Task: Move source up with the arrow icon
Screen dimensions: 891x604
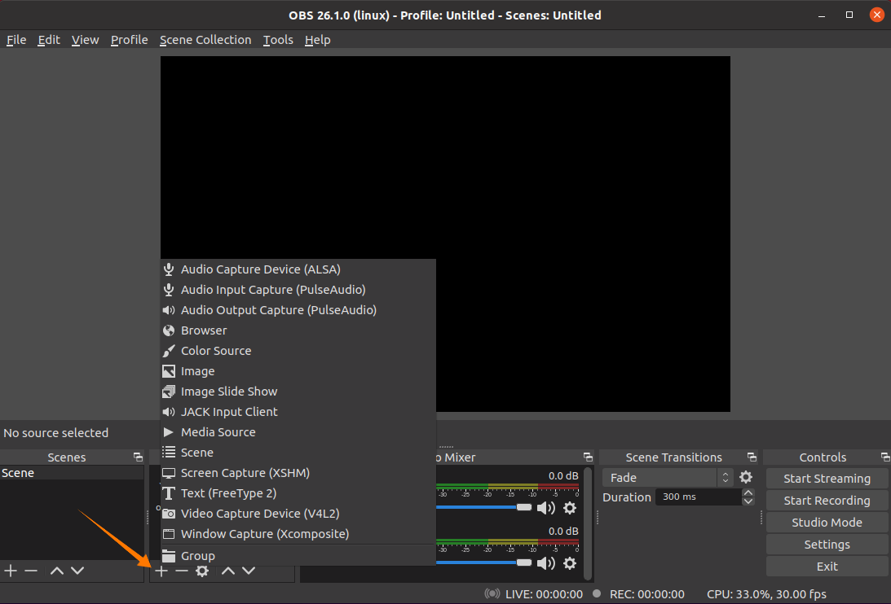Action: point(228,571)
